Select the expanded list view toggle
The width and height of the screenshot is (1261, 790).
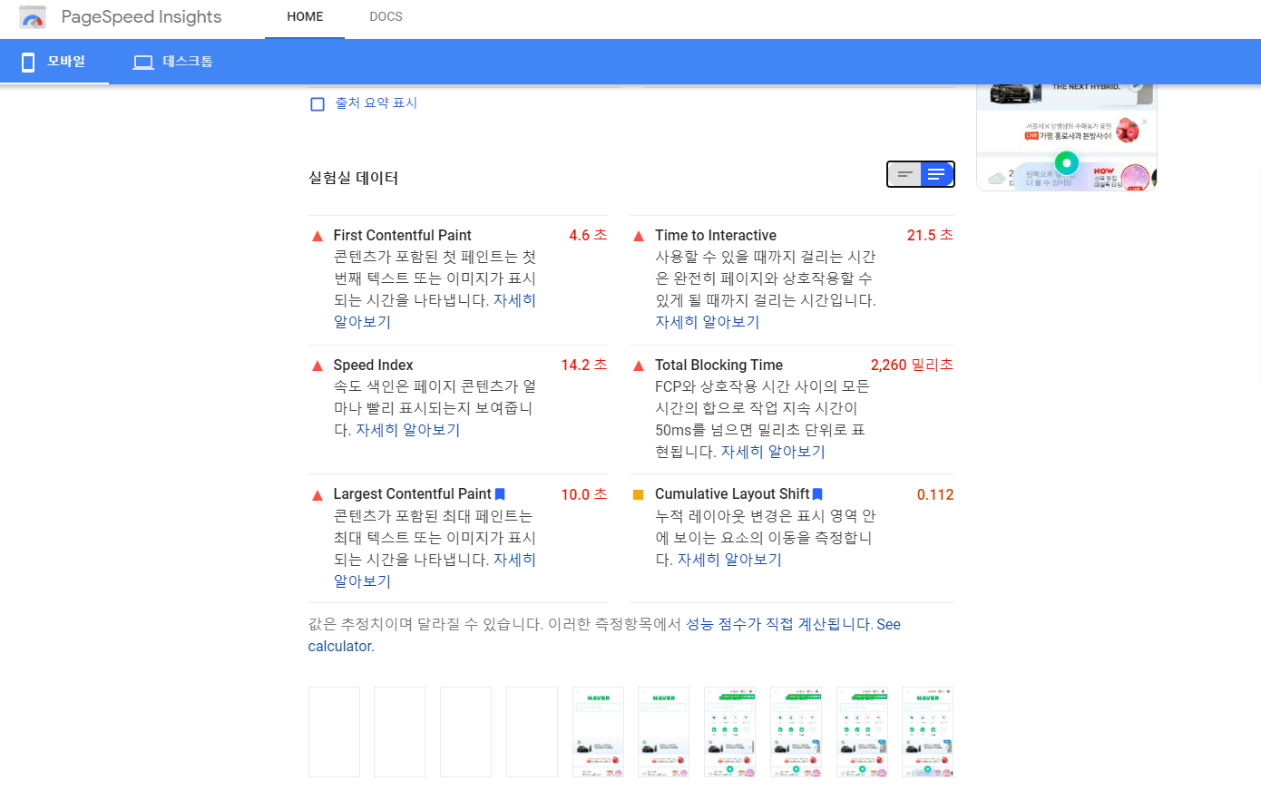938,174
